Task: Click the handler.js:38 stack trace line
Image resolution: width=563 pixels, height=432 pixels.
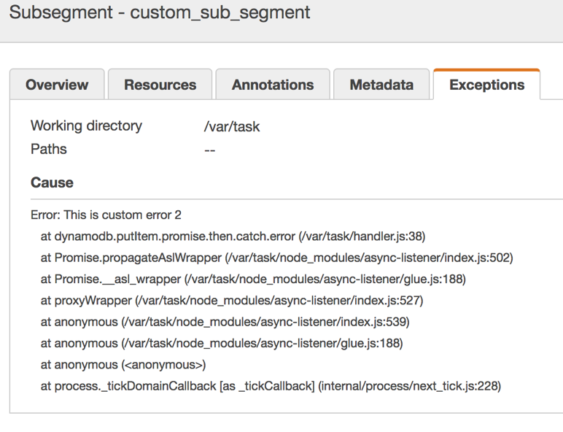Action: tap(233, 236)
